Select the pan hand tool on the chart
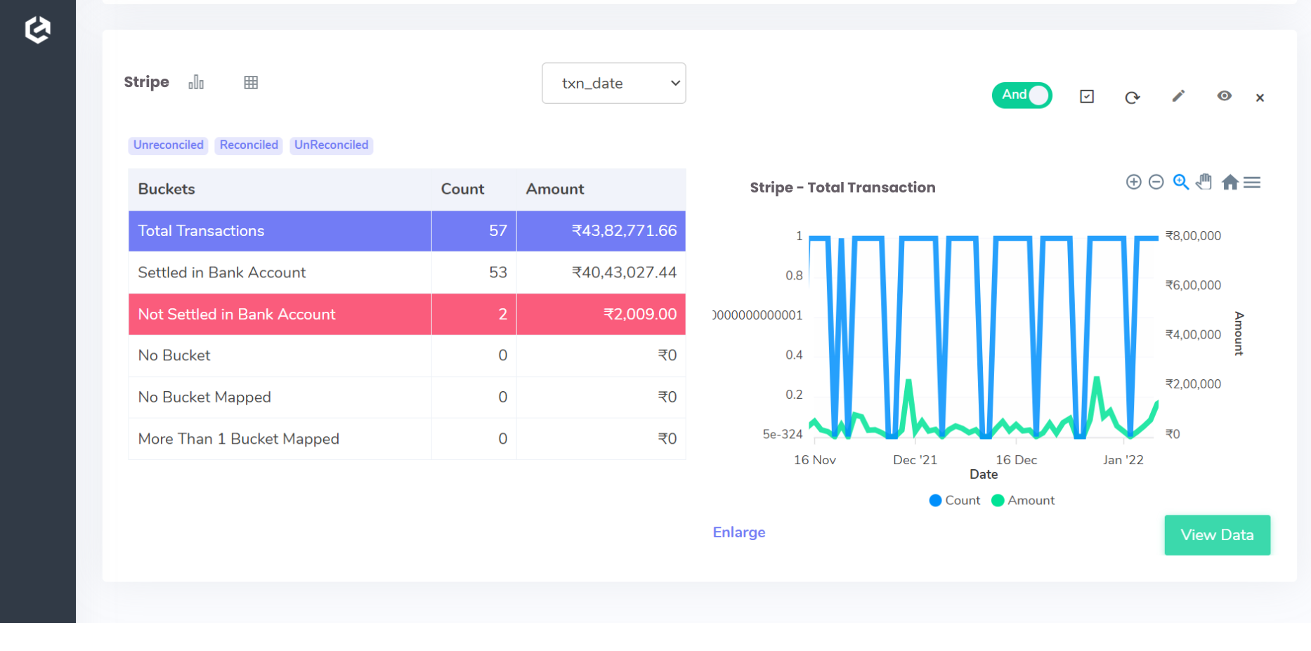The width and height of the screenshot is (1311, 651). click(x=1204, y=182)
